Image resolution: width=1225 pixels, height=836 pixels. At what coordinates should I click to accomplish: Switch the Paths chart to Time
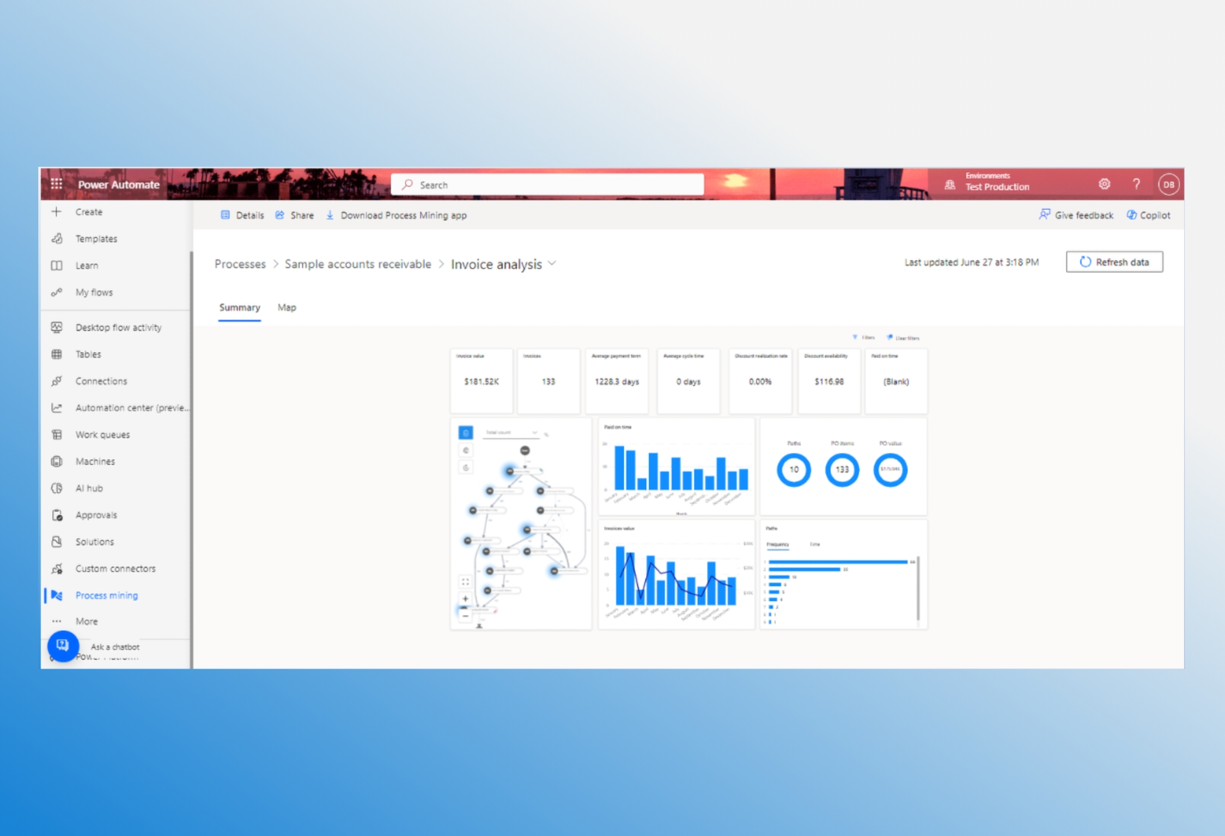pyautogui.click(x=815, y=544)
